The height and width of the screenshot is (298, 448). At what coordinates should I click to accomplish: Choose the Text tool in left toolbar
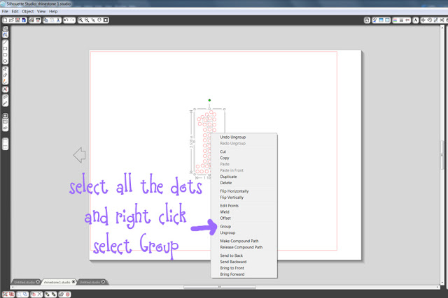[x=6, y=89]
